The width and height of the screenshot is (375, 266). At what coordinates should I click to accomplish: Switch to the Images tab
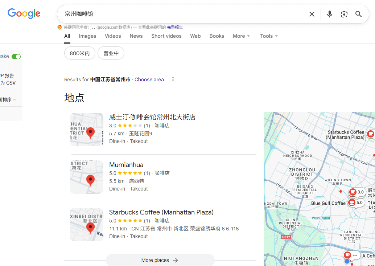tap(87, 36)
